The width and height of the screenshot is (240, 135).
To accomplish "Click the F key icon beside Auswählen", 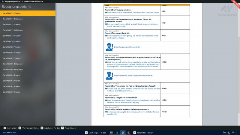I will (62, 128).
